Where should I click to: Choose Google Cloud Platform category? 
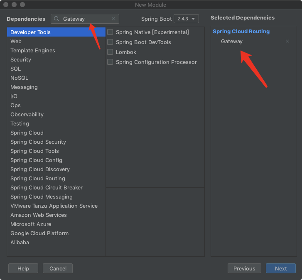point(56,233)
